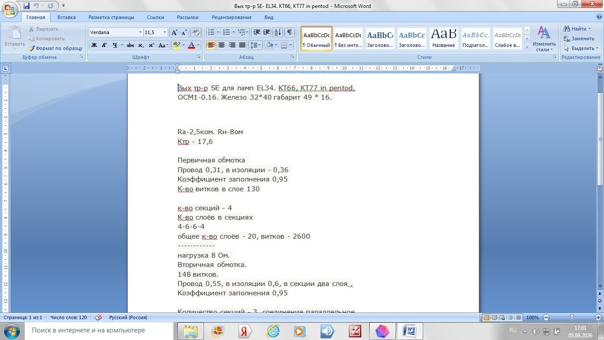The width and height of the screenshot is (604, 340).
Task: Align text left
Action: (x=211, y=45)
